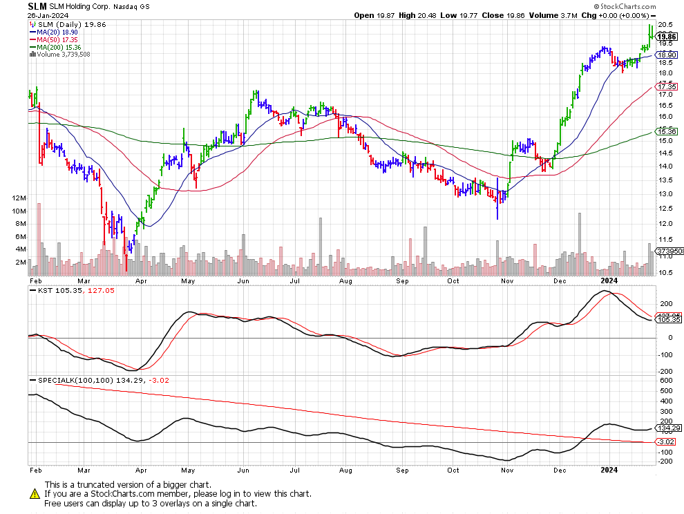
Task: Click the 0 level label on KST axis
Action: coord(670,338)
